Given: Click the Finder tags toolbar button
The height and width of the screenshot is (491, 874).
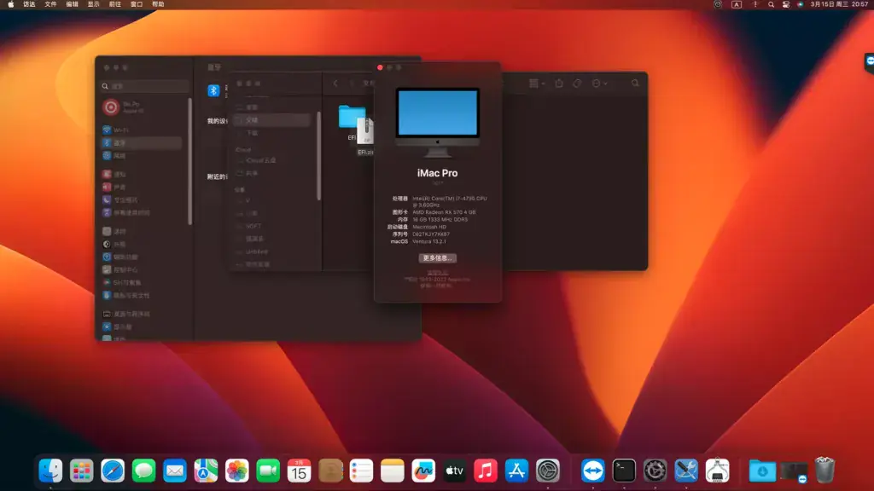Looking at the screenshot, I should (x=578, y=84).
